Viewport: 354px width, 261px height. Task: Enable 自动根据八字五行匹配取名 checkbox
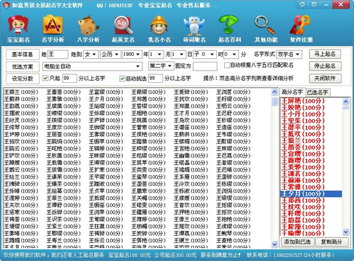tap(227, 65)
